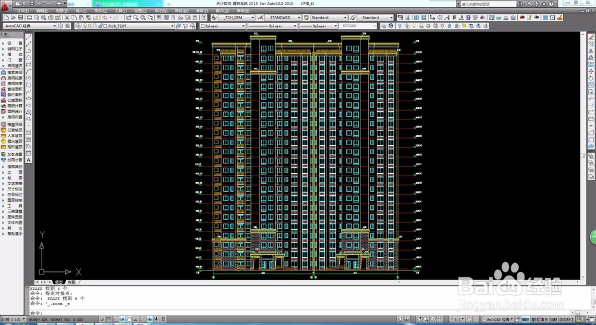
Task: Expand the 尺寸标注 menu group
Action: tap(11, 189)
